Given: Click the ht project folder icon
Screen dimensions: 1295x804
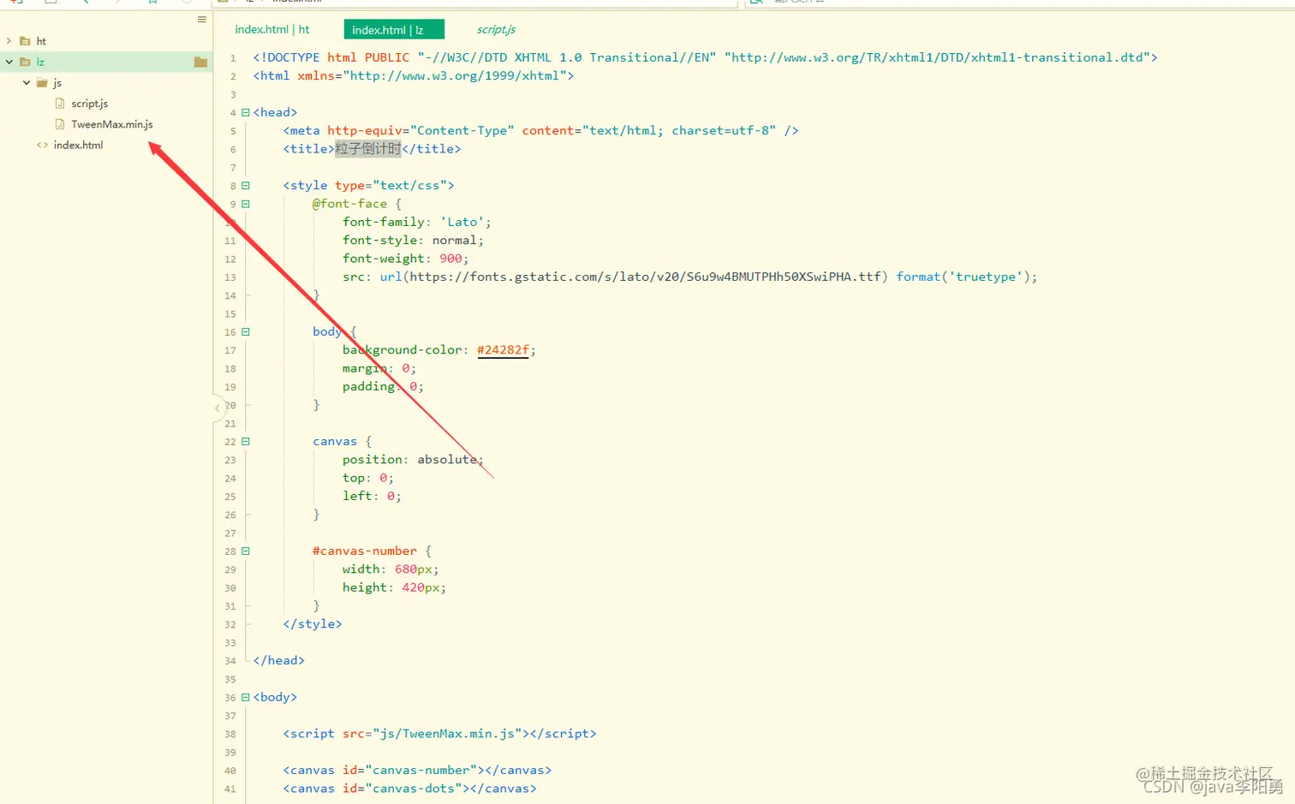Looking at the screenshot, I should (x=25, y=41).
